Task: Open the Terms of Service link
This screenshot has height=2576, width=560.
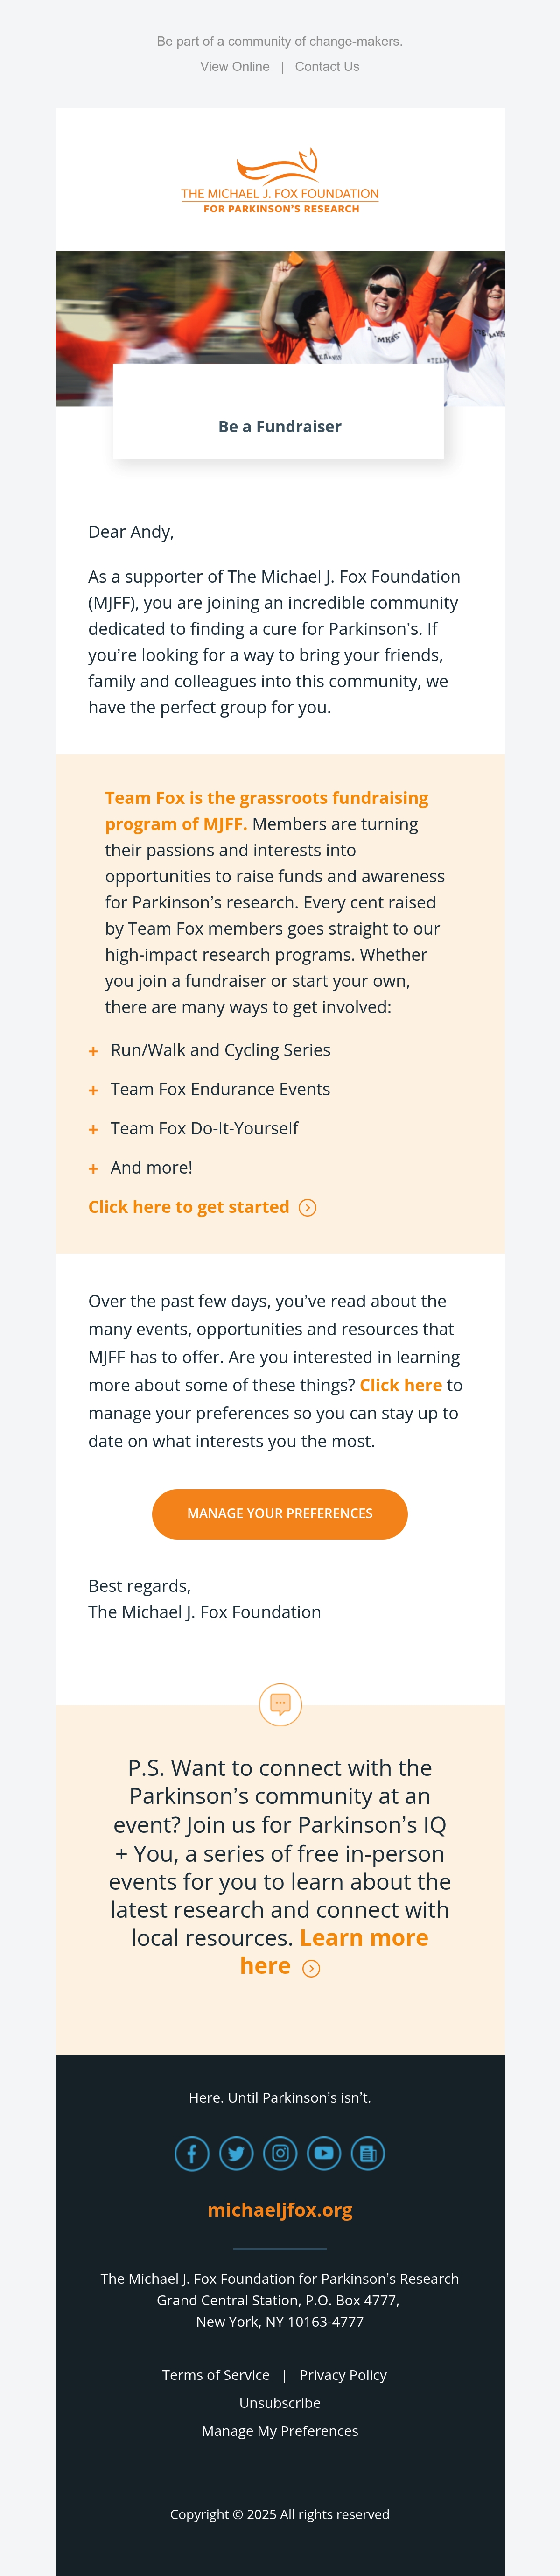Action: pos(216,2374)
